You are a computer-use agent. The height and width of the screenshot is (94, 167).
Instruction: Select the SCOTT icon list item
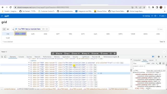[x=58, y=34]
